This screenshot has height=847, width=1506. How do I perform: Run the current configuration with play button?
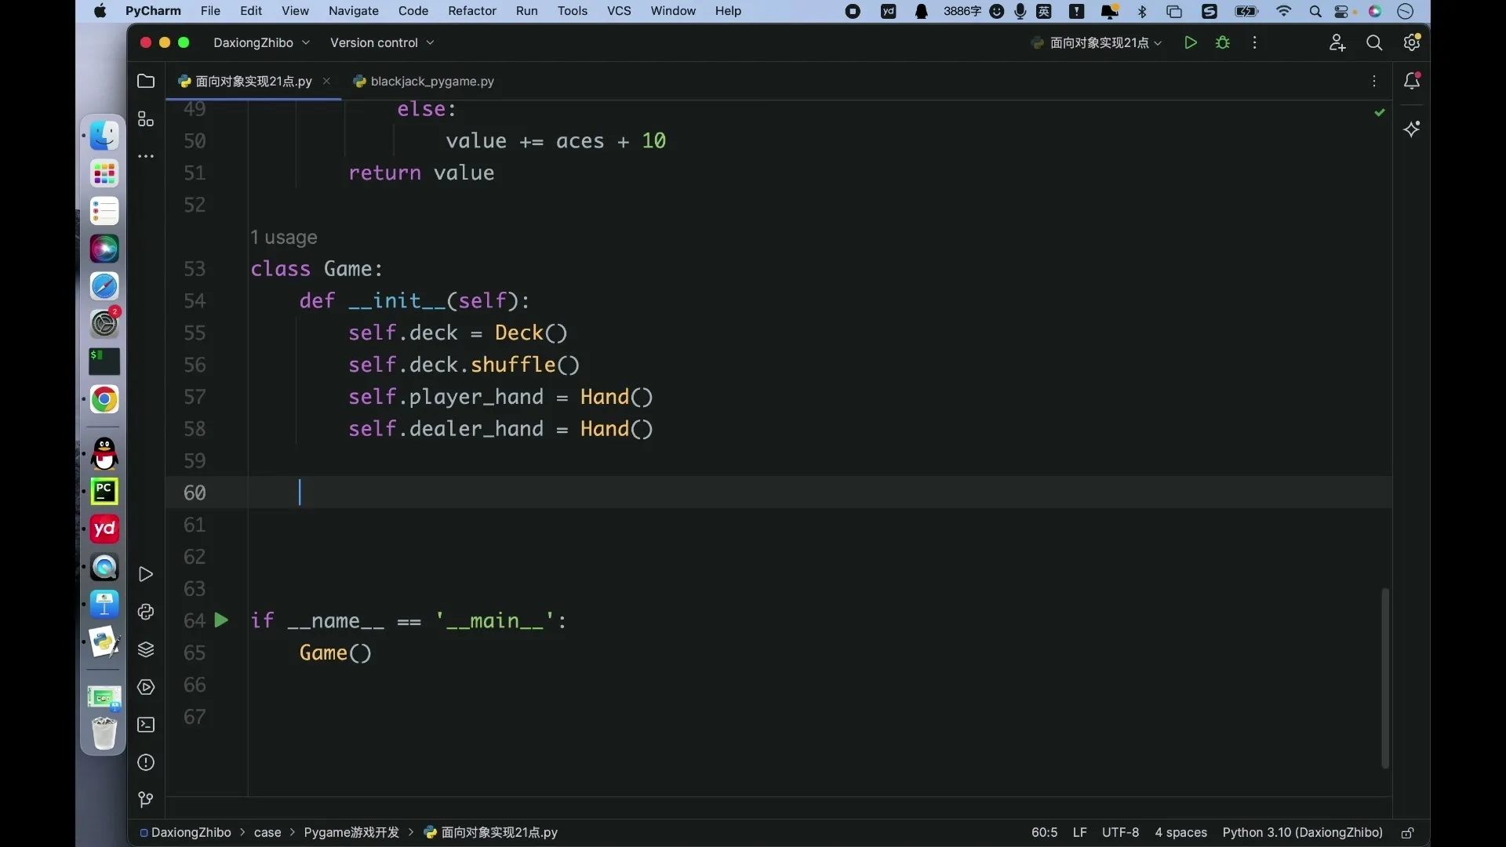tap(1190, 42)
